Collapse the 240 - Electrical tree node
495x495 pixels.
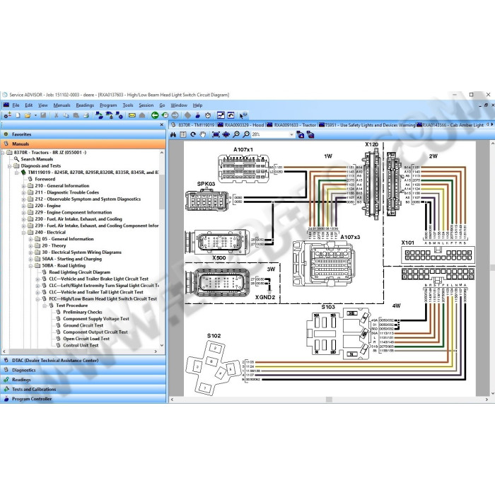(x=23, y=233)
